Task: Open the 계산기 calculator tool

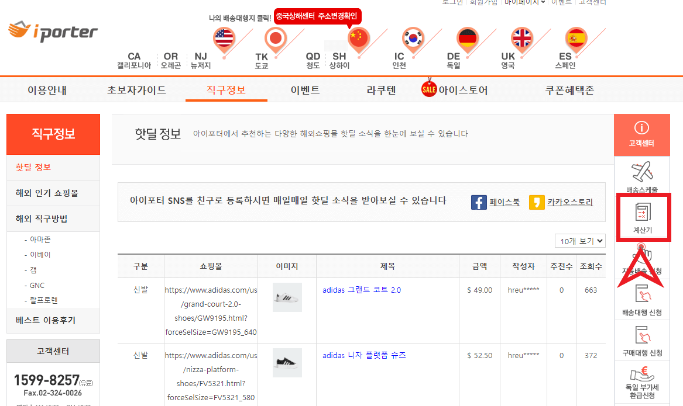Action: (642, 219)
